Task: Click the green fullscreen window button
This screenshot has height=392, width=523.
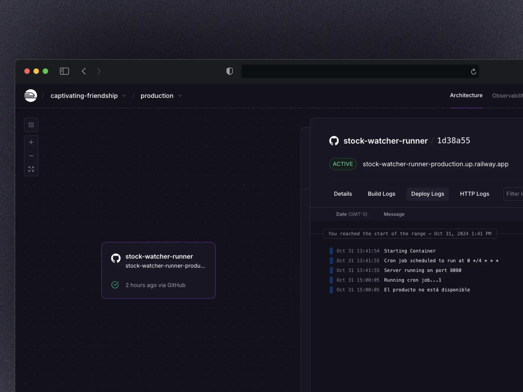Action: tap(45, 71)
